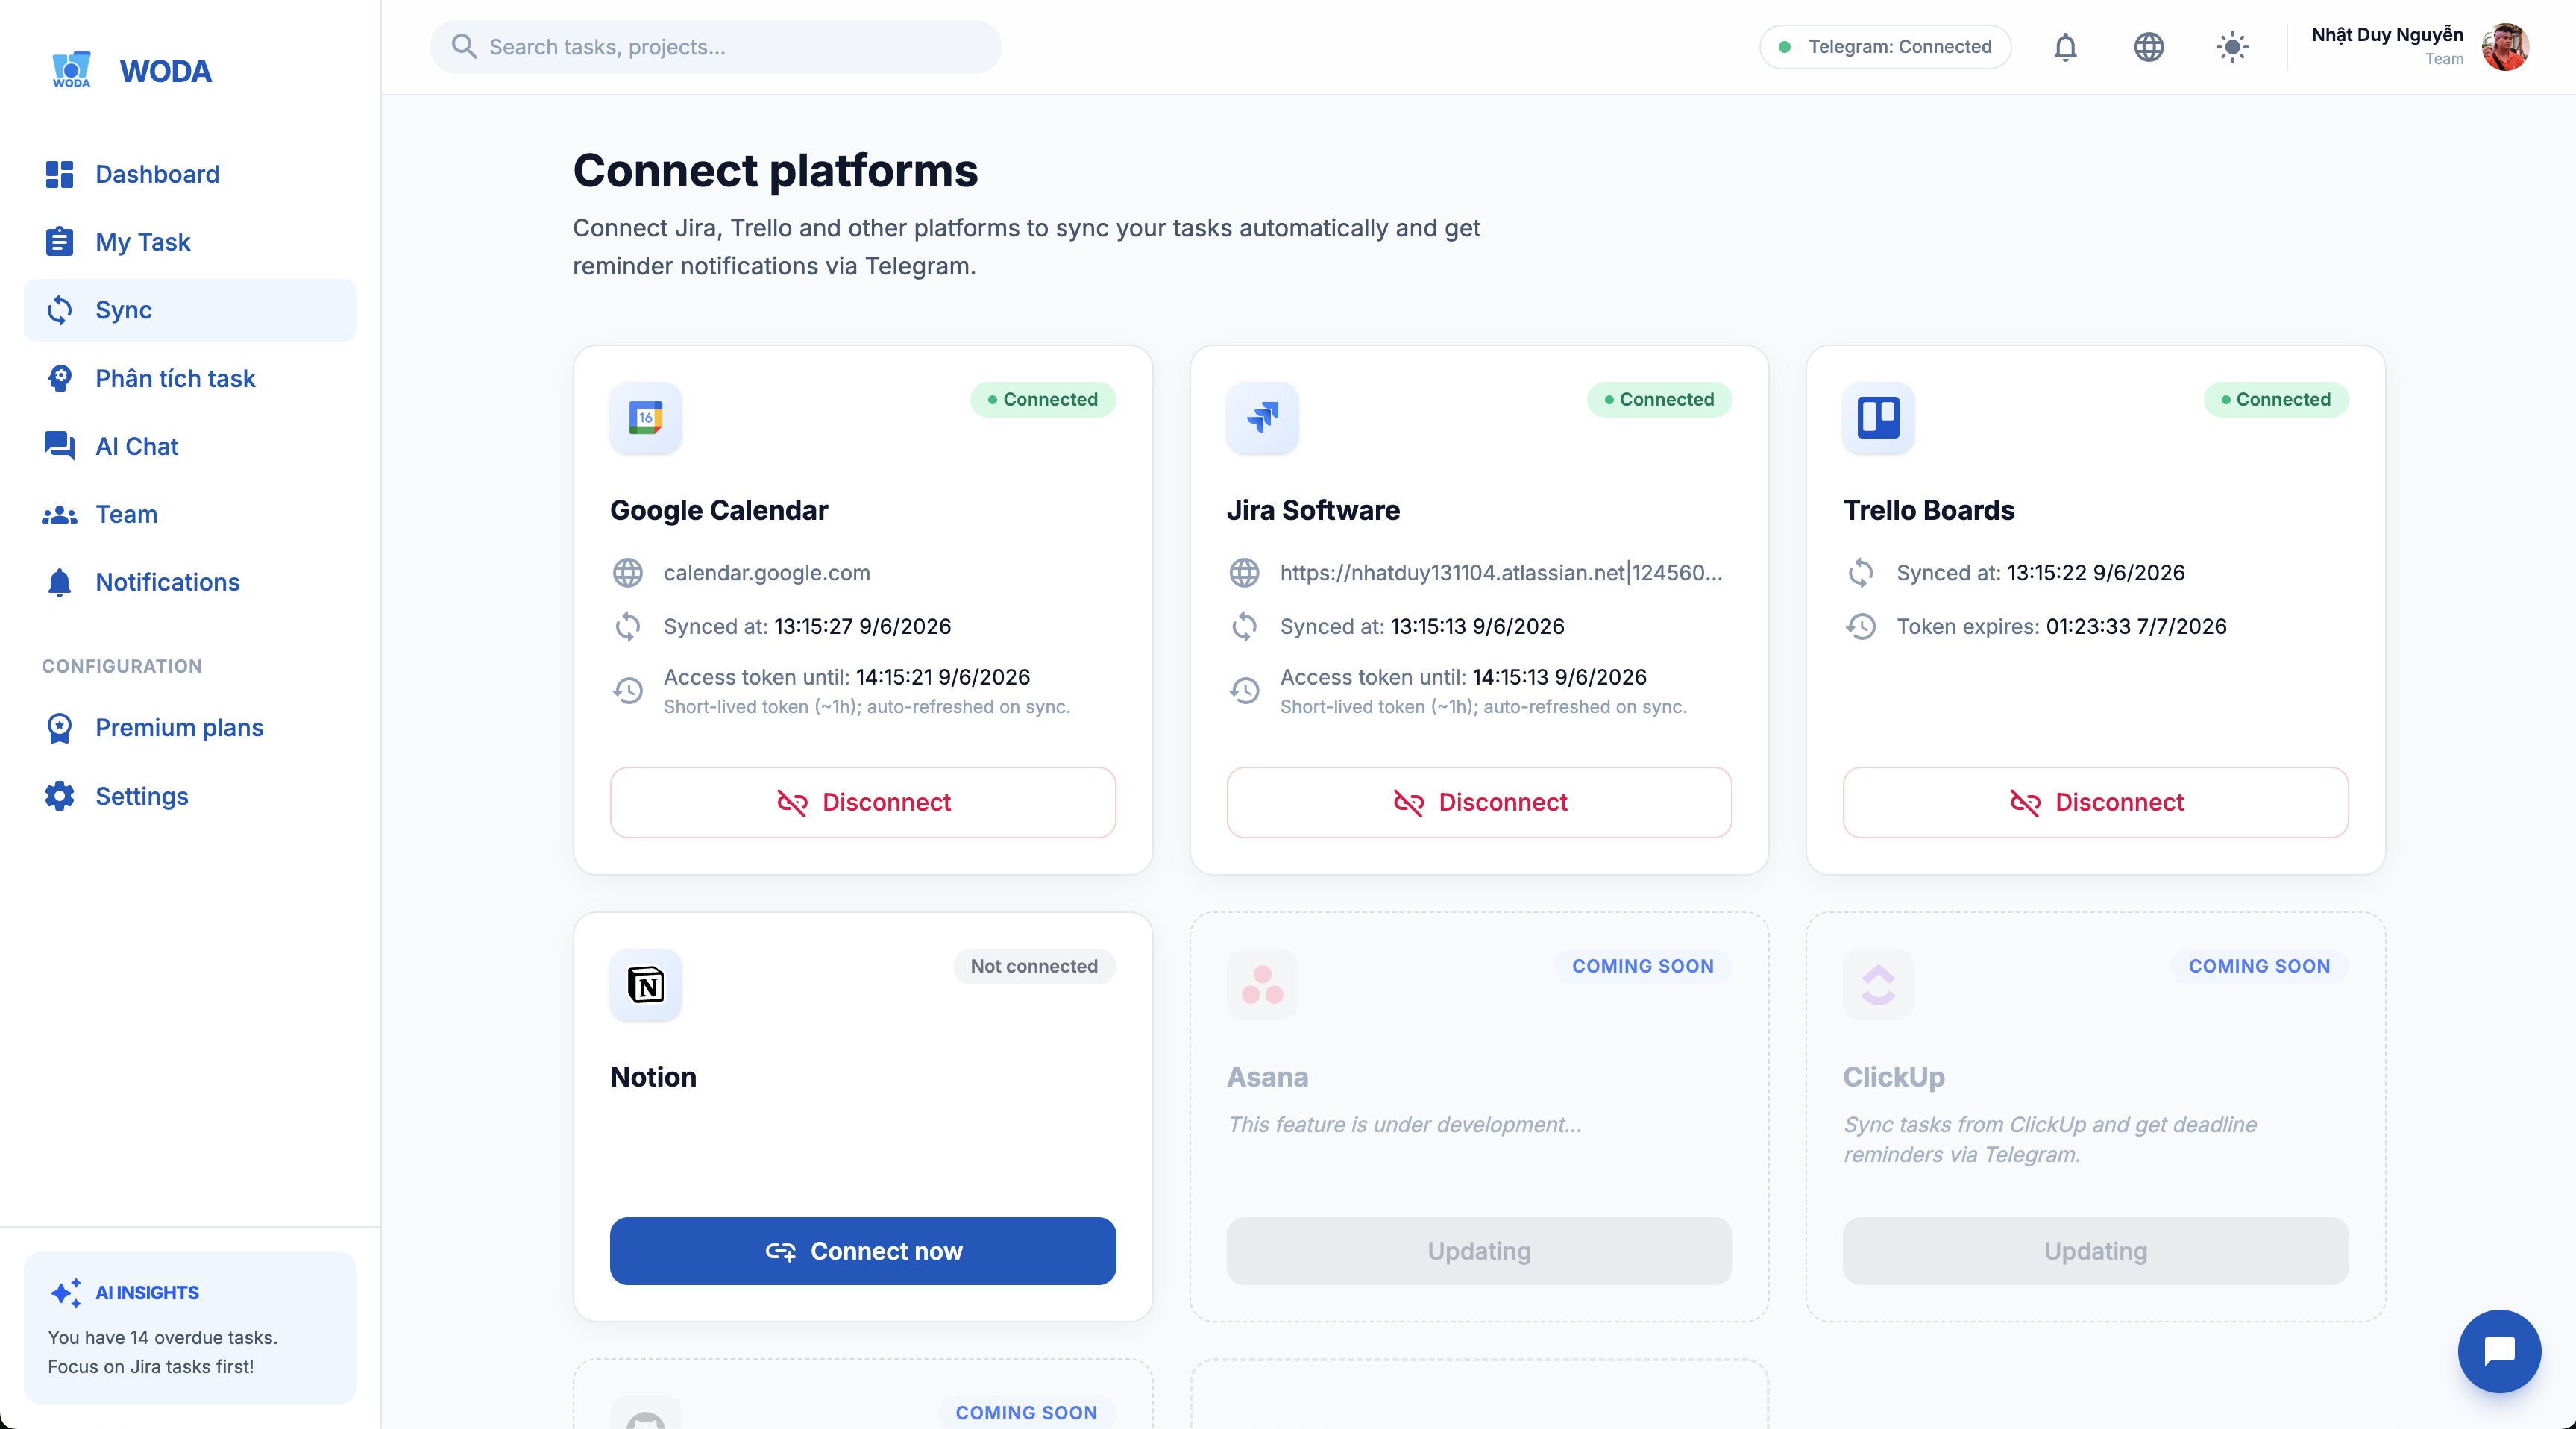This screenshot has height=1429, width=2576.
Task: Click the Trello Boards app icon
Action: 1878,417
